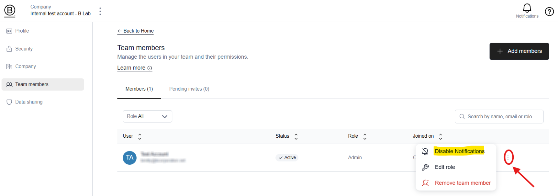Viewport: 558px width, 196px height.
Task: Click the remove user icon in the menu
Action: click(425, 183)
